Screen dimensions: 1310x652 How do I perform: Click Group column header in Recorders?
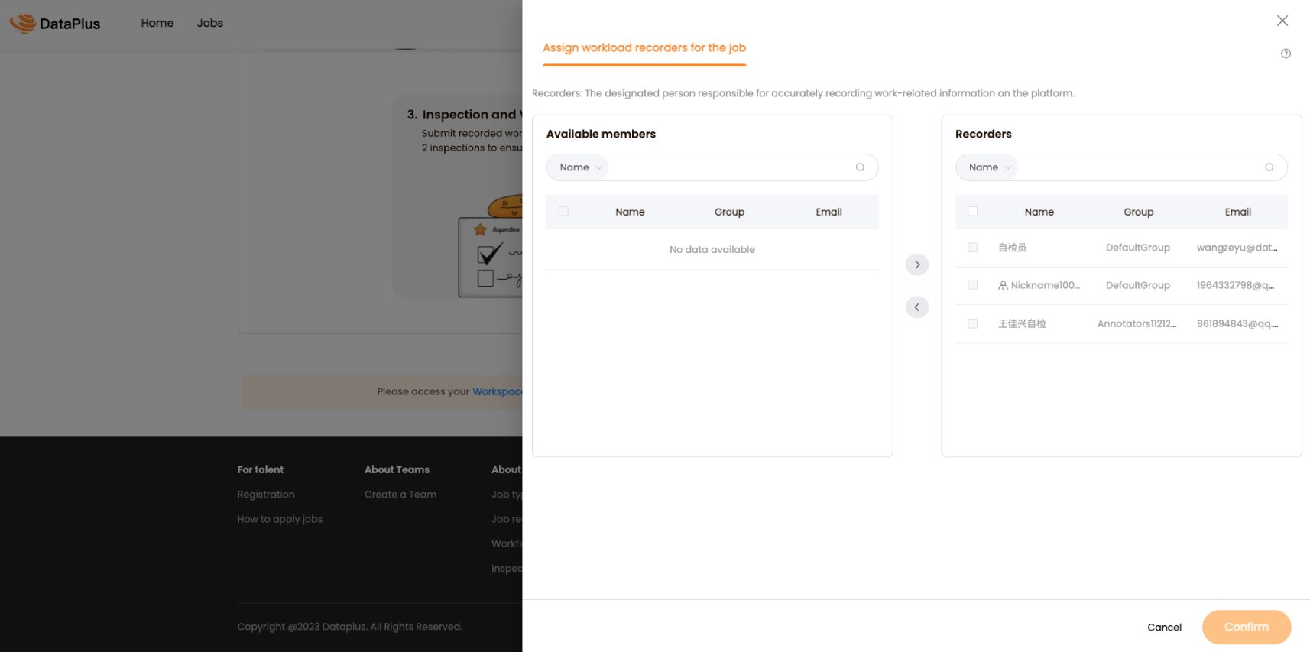click(1138, 212)
